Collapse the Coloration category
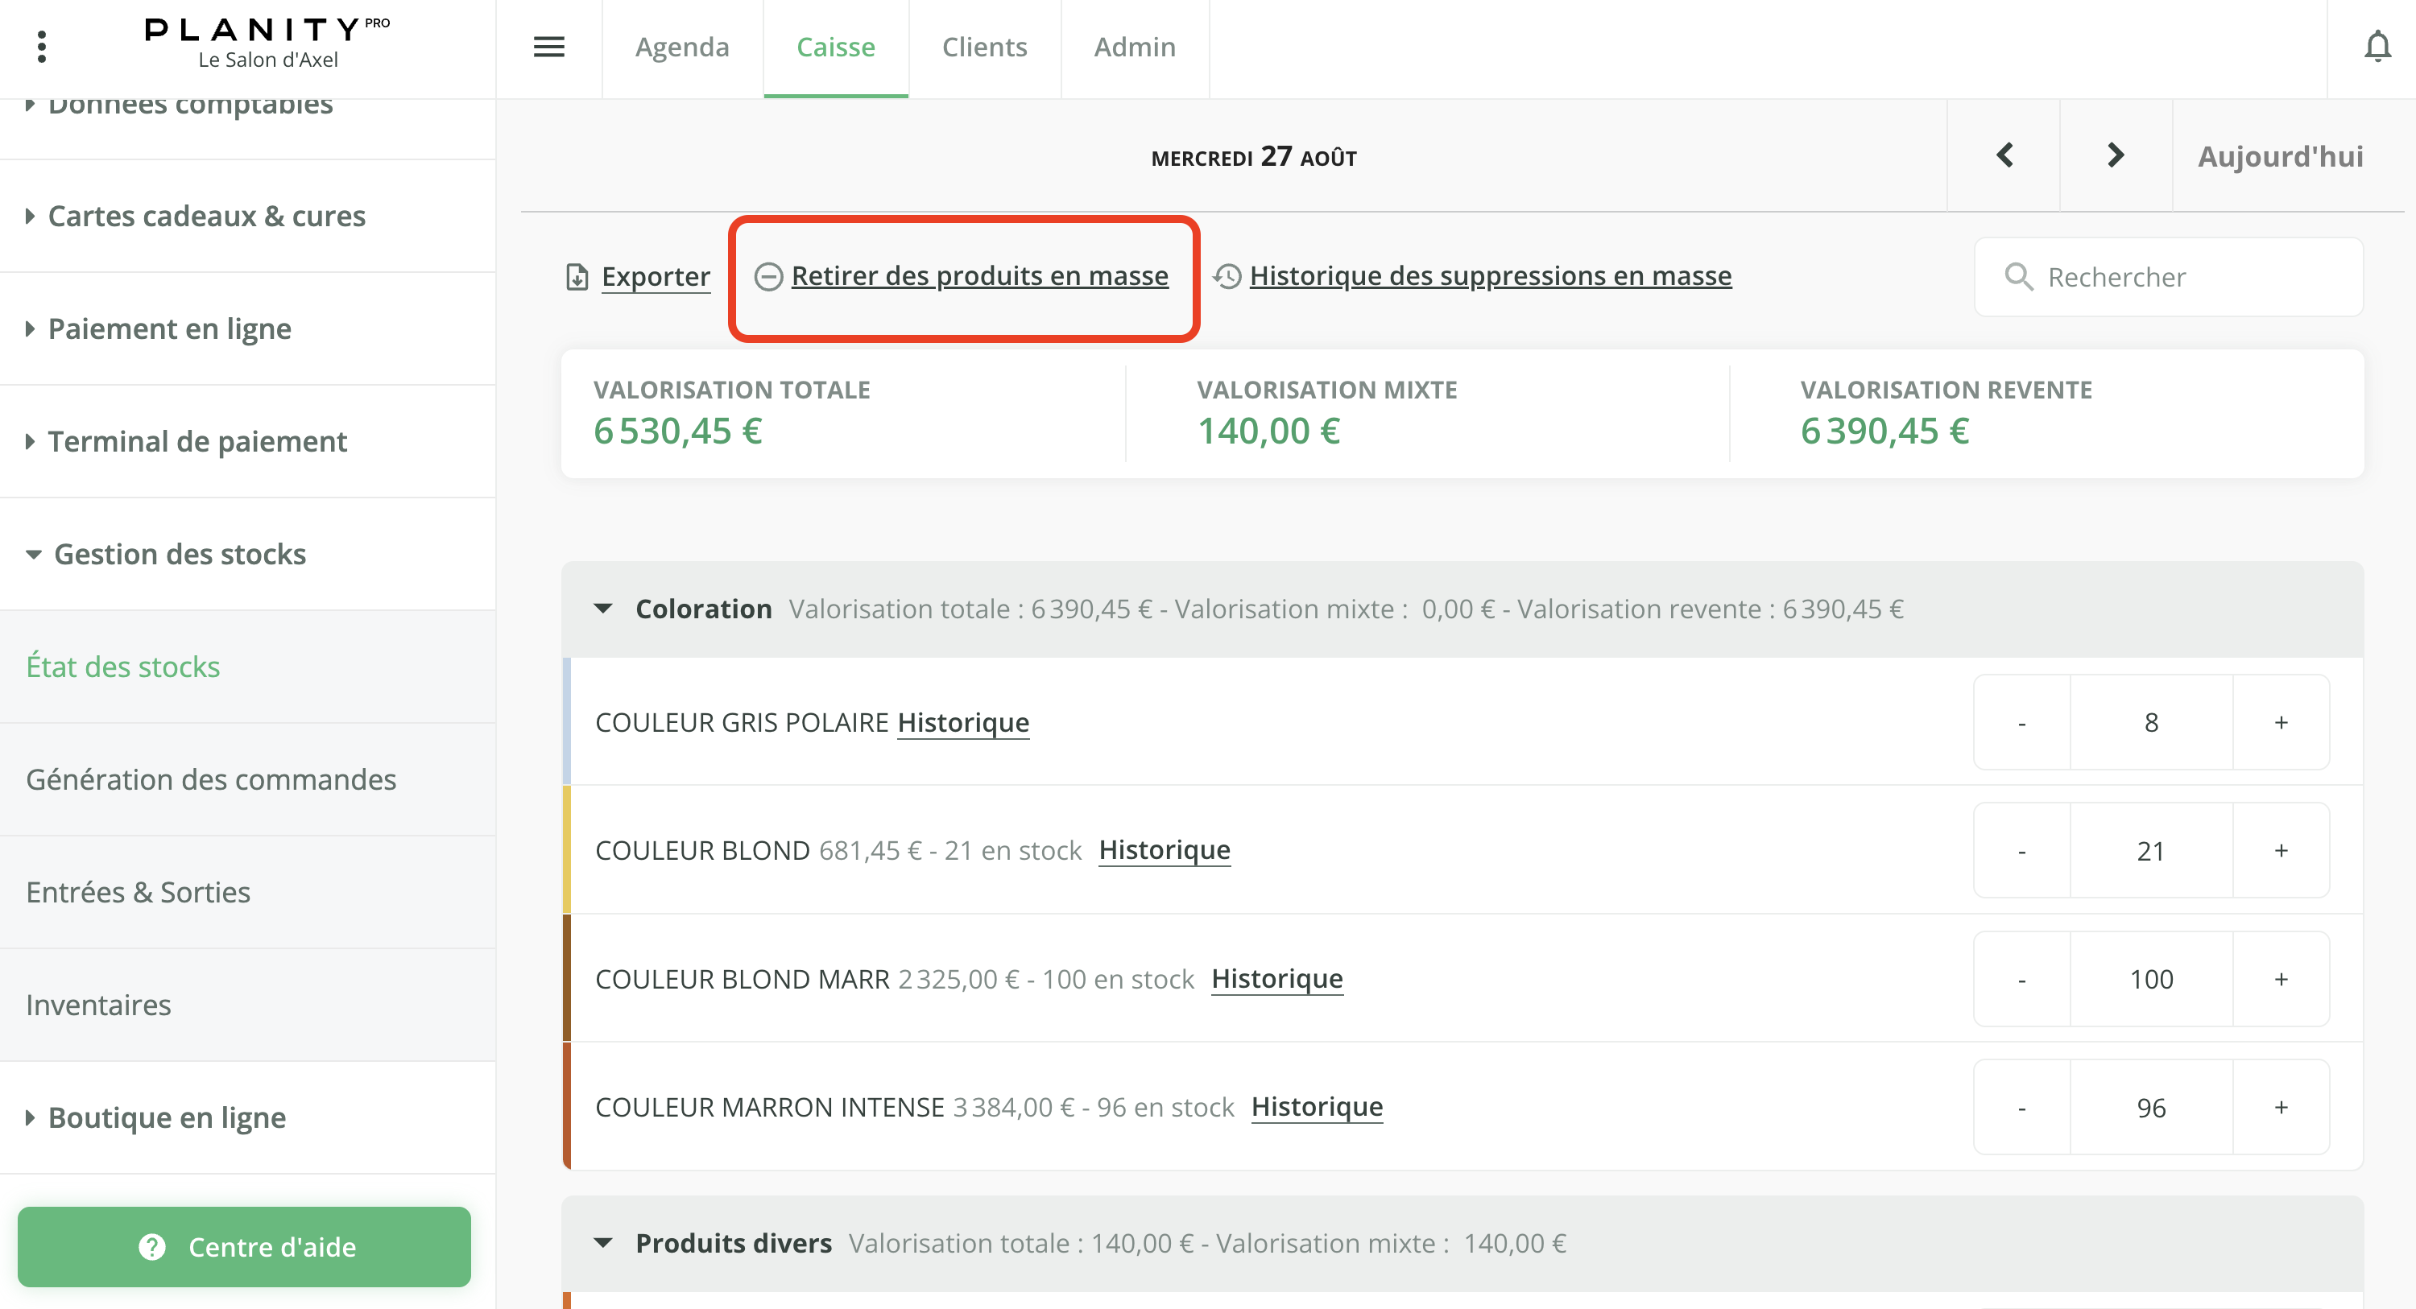Screen dimensions: 2416x1309 click(x=603, y=609)
